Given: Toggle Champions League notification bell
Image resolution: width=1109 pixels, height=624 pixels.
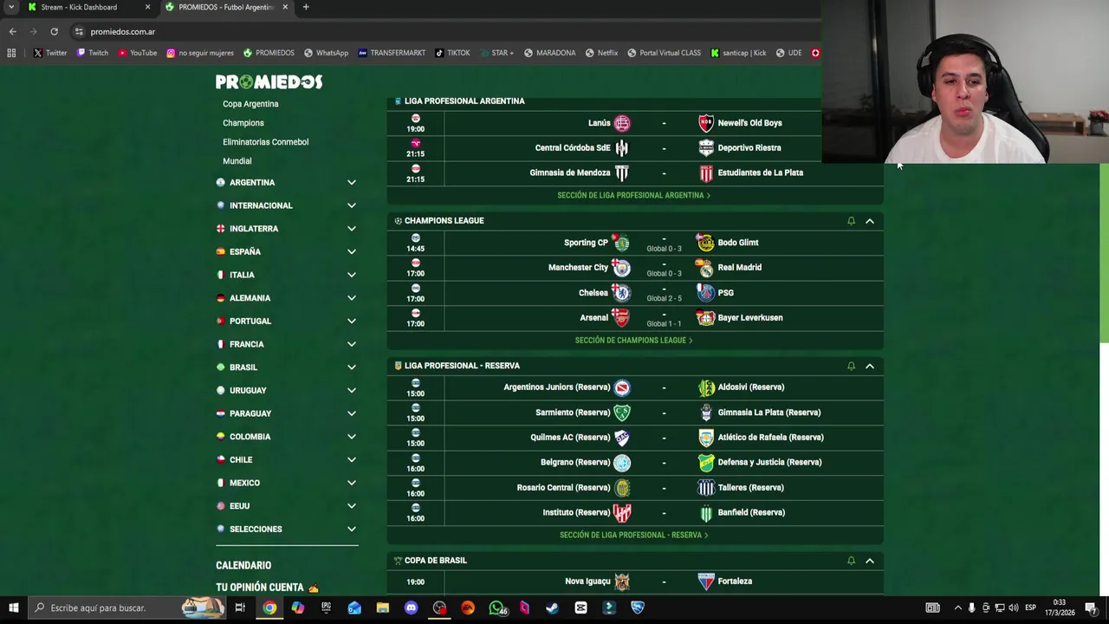Looking at the screenshot, I should pyautogui.click(x=851, y=221).
